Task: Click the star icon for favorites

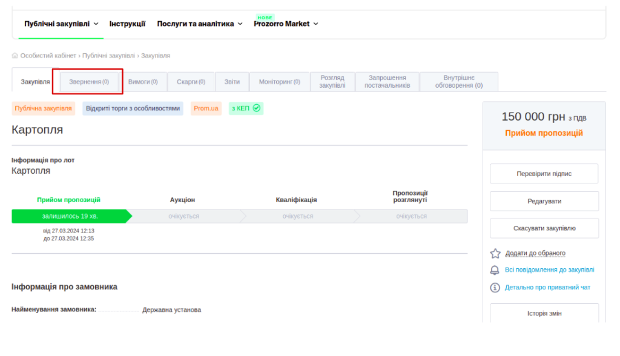Action: [495, 253]
